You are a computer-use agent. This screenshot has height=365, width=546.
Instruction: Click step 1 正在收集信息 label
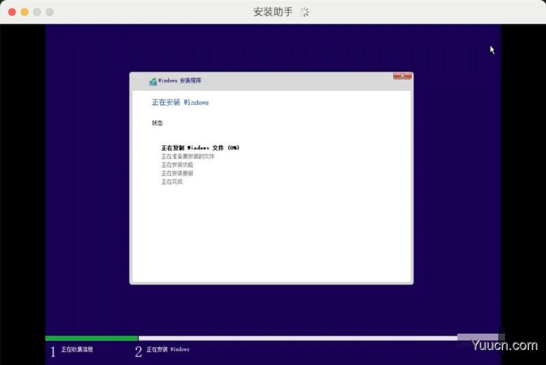click(x=77, y=349)
